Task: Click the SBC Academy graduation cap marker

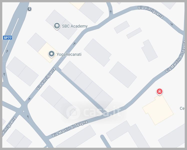Action: point(57,26)
